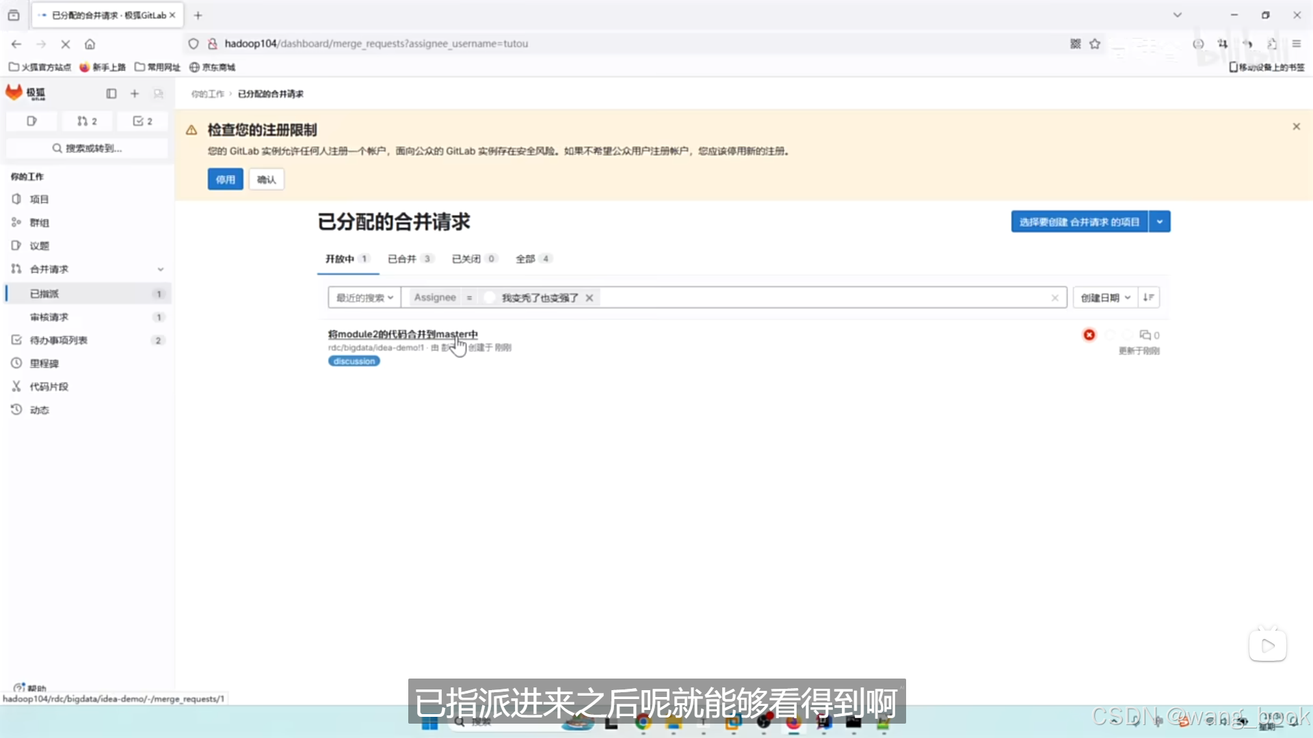Open 待办事项列表 in sidebar
This screenshot has height=738, width=1313.
88,340
